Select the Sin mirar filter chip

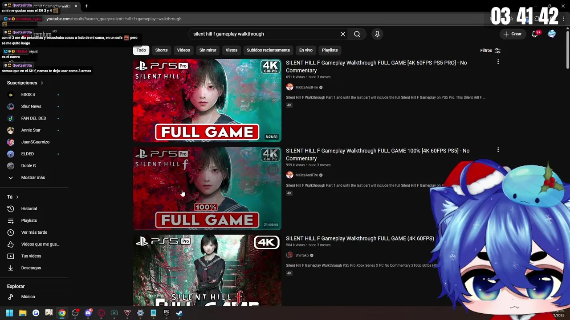click(208, 50)
